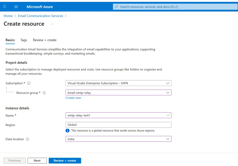Viewport: 238px width, 166px height.
Task: Click the Project details heading
Action: tap(16, 63)
